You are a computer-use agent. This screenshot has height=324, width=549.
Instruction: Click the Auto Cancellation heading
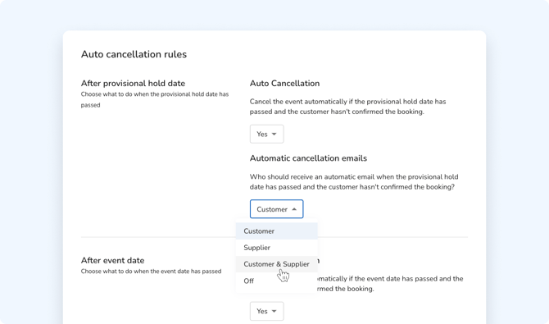point(284,84)
